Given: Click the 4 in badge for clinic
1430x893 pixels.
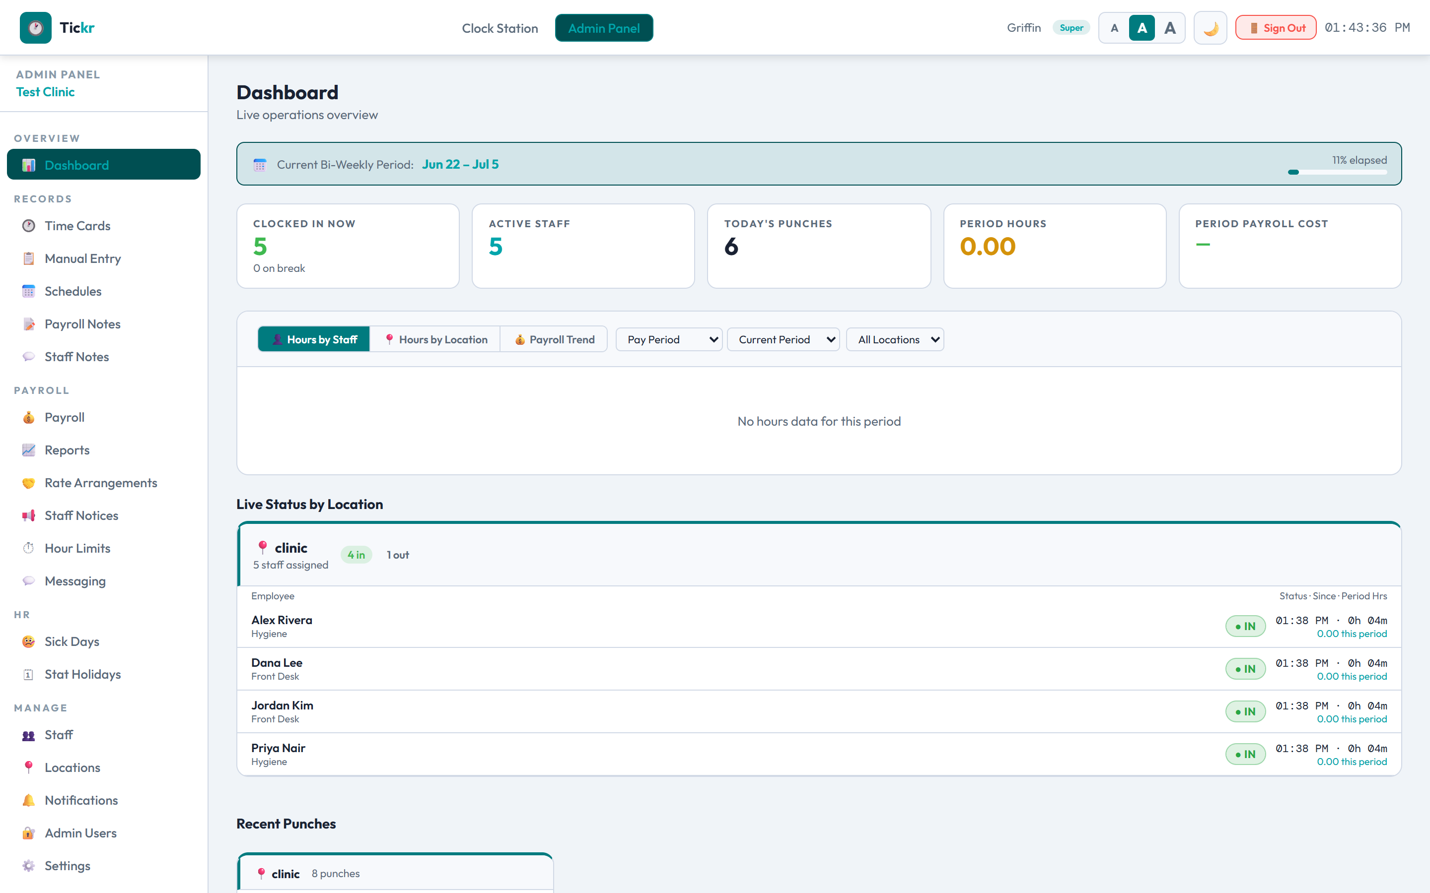Looking at the screenshot, I should 357,555.
